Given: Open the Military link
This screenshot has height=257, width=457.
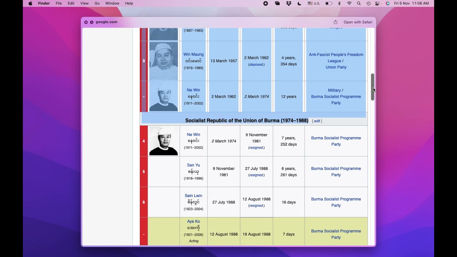Looking at the screenshot, I should (x=334, y=90).
